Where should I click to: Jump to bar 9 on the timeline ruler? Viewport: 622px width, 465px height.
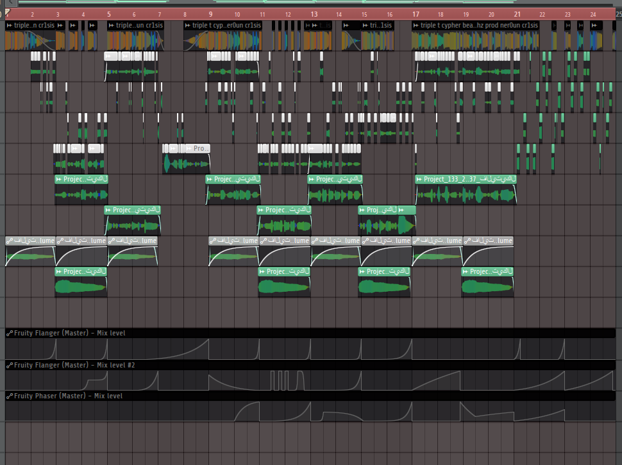210,14
